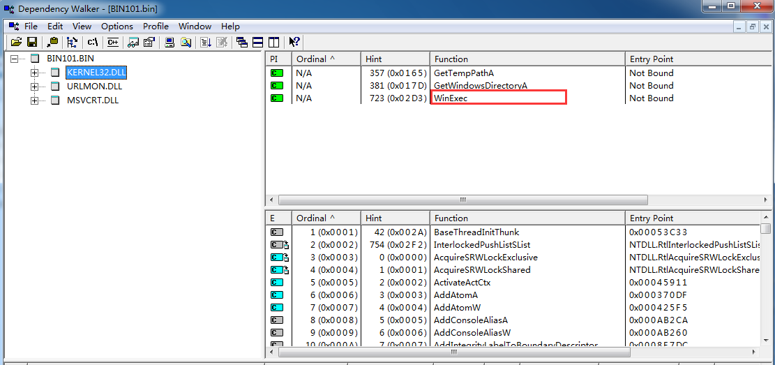775x365 pixels.
Task: Click the Start Profiling toolbar icon
Action: pyautogui.click(x=206, y=42)
